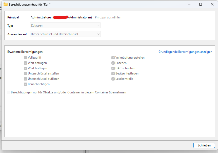Toggle the Unterschlüssel erstellen checkbox
Viewport: 218px width, 153px height.
pyautogui.click(x=25, y=73)
